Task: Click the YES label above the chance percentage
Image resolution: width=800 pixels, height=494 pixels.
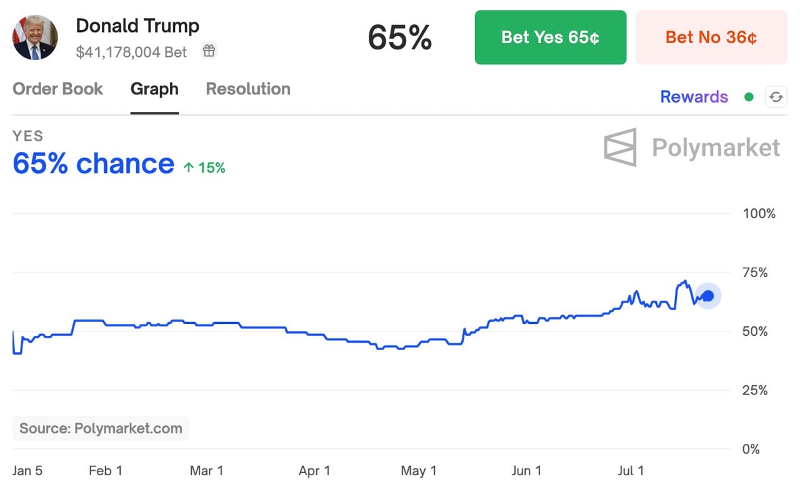Action: pyautogui.click(x=27, y=136)
